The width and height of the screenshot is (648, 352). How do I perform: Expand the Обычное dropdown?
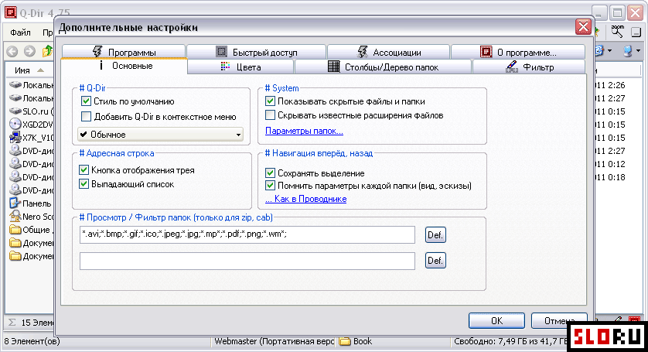point(160,135)
